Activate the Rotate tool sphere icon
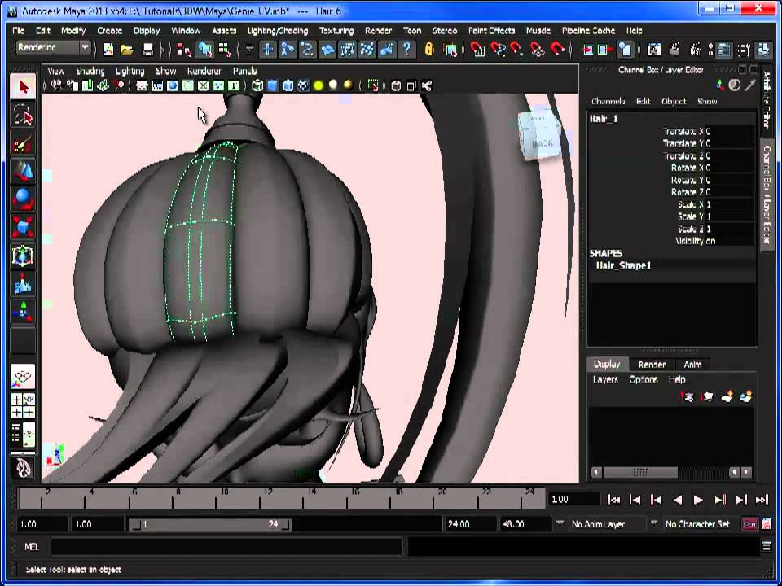782x586 pixels. [23, 199]
